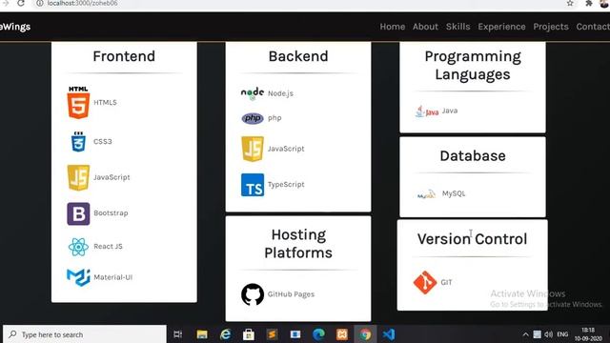Click the 'React JS' text label
The image size is (610, 343).
[x=108, y=247]
